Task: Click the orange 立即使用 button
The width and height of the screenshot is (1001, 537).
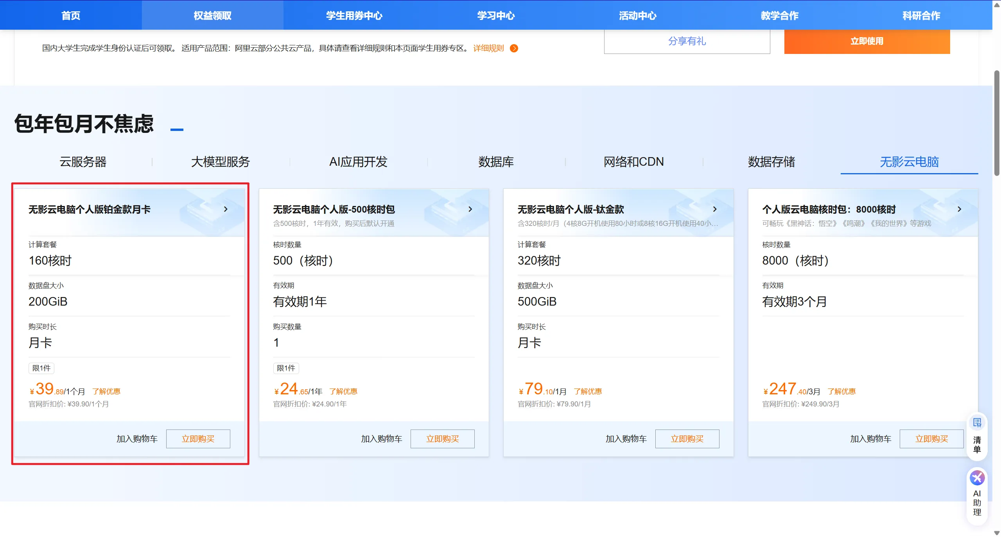Action: point(867,41)
